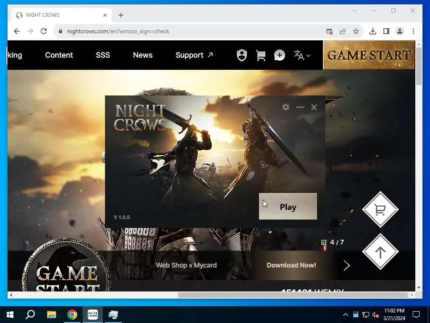Open the banner grid 4 / 7 icon

tap(324, 242)
